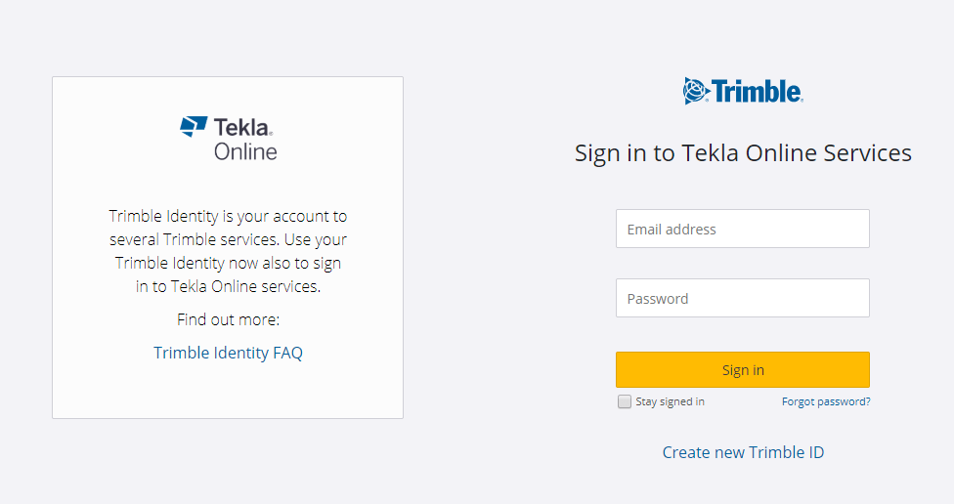Screen dimensions: 954x504
Task: Click the 'Stay signed in' label text
Action: tap(670, 401)
